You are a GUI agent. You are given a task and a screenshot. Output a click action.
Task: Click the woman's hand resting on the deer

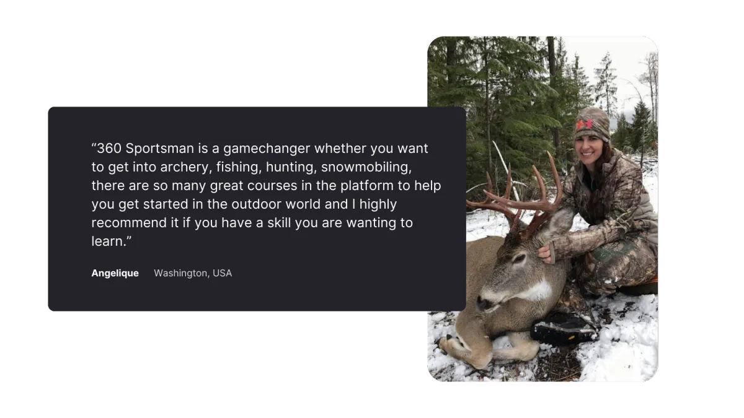[x=545, y=253]
